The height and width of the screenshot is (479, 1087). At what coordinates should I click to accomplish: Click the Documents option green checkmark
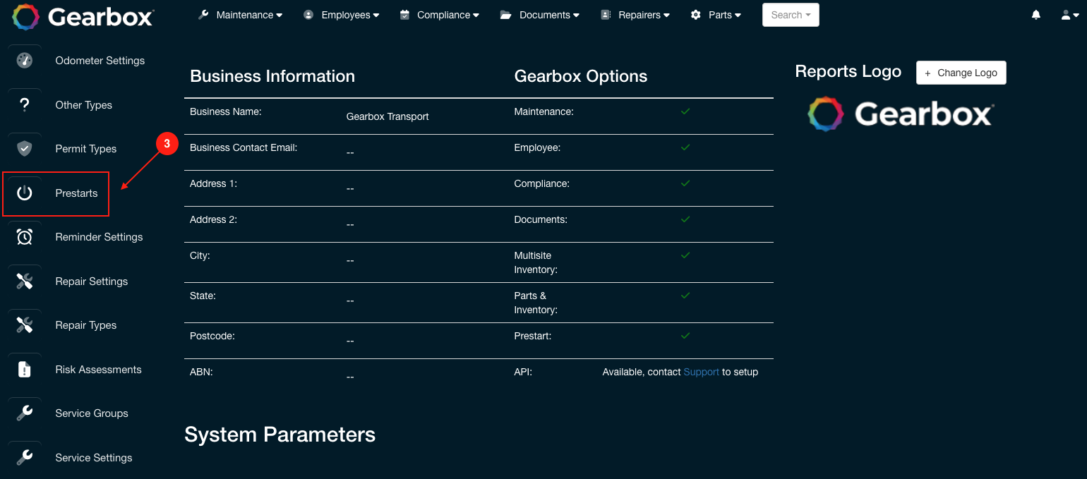pos(685,219)
